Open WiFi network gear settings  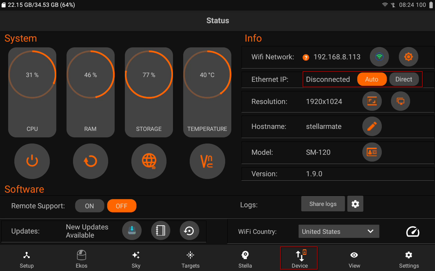pos(408,57)
